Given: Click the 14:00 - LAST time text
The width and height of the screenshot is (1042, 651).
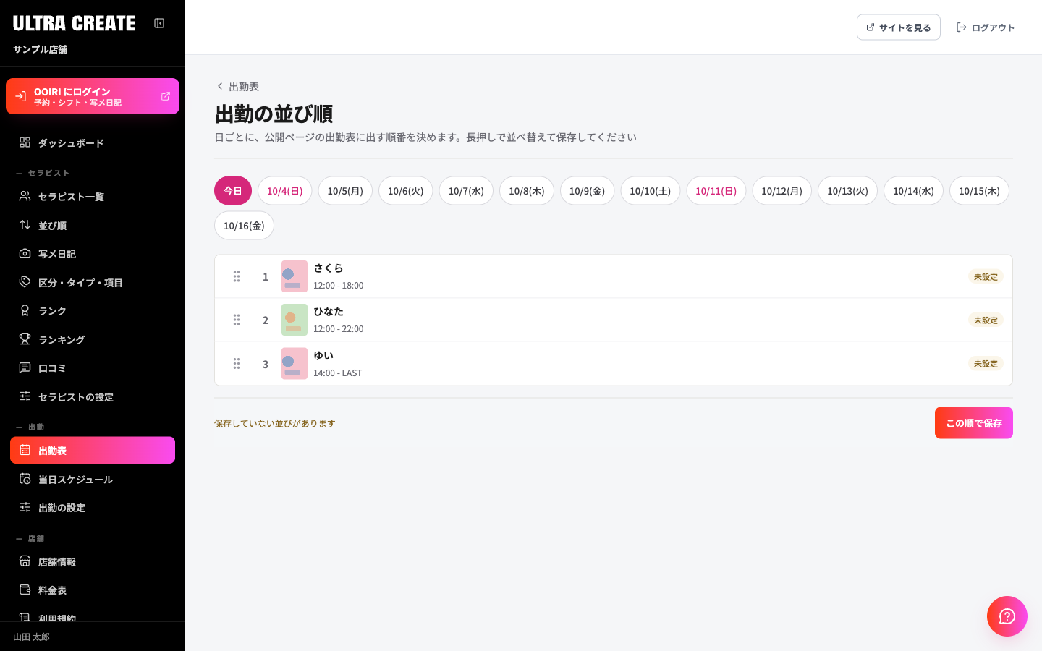Looking at the screenshot, I should [338, 373].
